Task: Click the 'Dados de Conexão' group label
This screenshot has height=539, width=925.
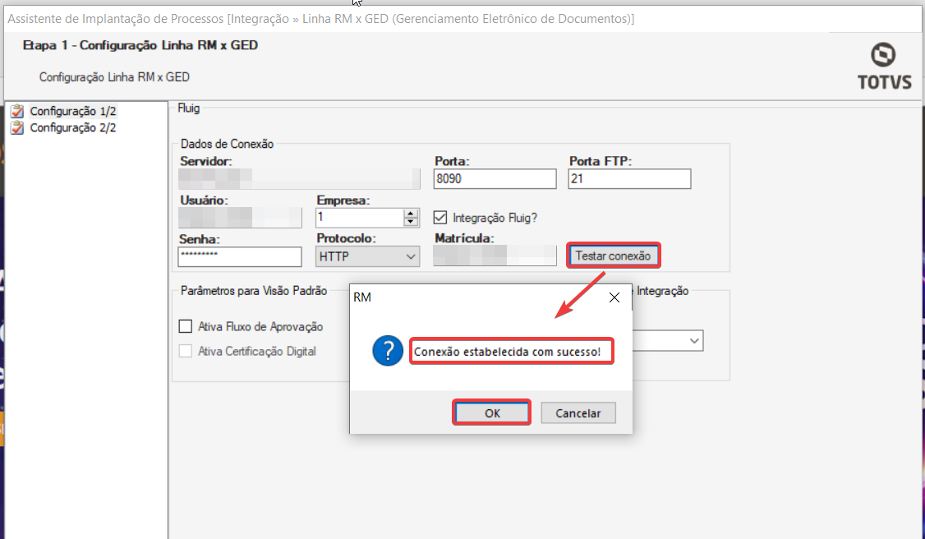Action: click(x=227, y=144)
